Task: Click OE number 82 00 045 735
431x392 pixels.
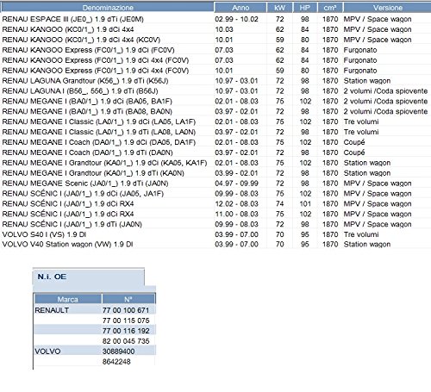Action: pyautogui.click(x=126, y=341)
